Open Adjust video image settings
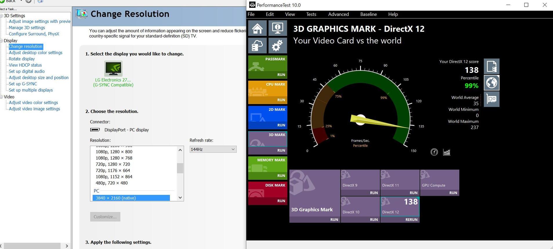The width and height of the screenshot is (553, 249). point(35,109)
